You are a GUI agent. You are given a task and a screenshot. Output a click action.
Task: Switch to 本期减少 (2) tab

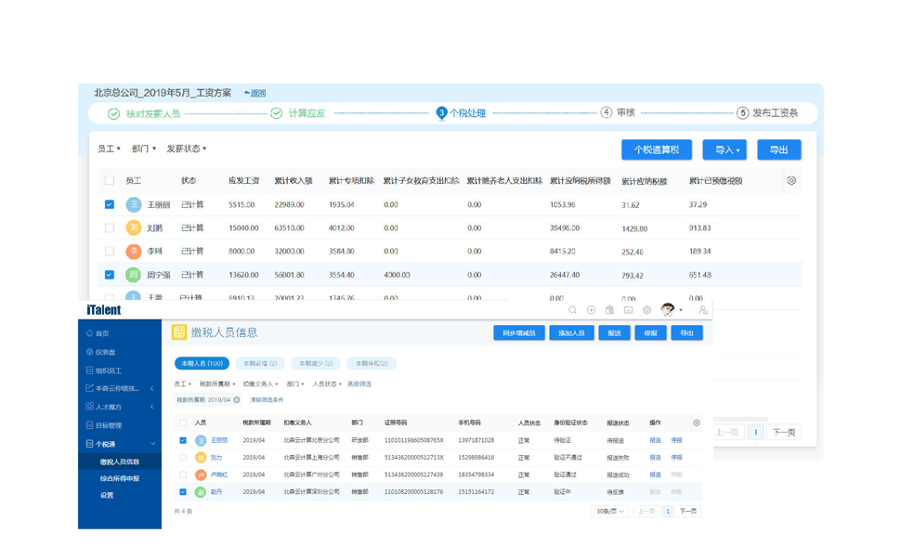click(x=316, y=363)
